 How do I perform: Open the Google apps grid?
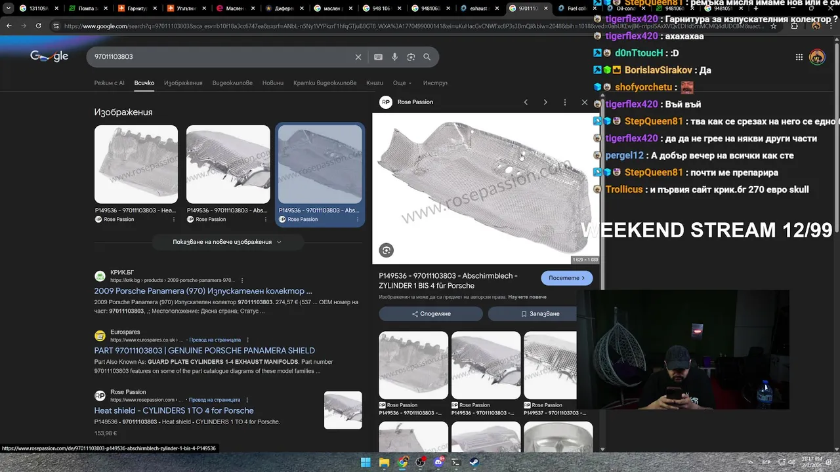click(799, 57)
